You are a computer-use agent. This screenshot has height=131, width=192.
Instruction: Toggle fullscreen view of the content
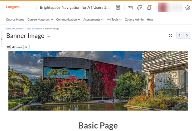pyautogui.click(x=170, y=35)
